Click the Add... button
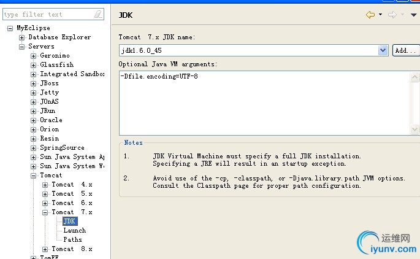Screen dimensions: 420x259 coord(406,50)
